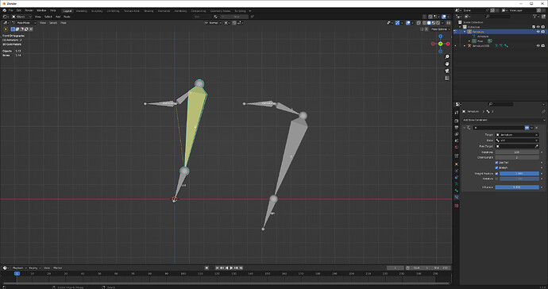Image resolution: width=548 pixels, height=289 pixels.
Task: Toggle X-ray mode icon
Action: (x=419, y=23)
